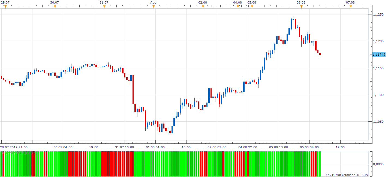Click the 16:00 time axis label

coord(186,147)
